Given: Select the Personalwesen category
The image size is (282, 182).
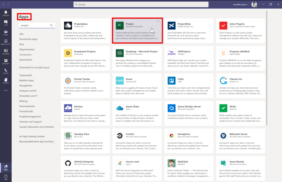Looking at the screenshot, I should coord(27,106).
